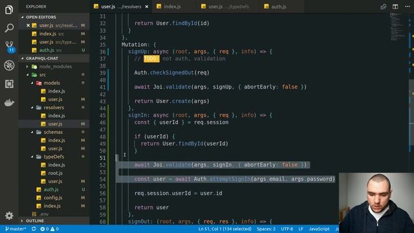The height and width of the screenshot is (233, 414).
Task: Split the editor to the right
Action: tap(395, 6)
